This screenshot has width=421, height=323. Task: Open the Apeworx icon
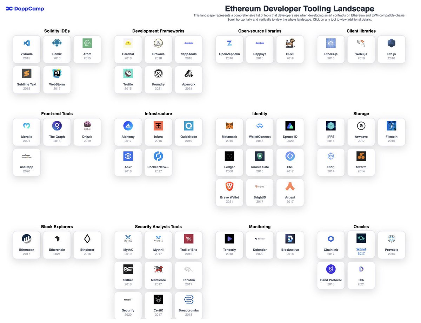[189, 73]
